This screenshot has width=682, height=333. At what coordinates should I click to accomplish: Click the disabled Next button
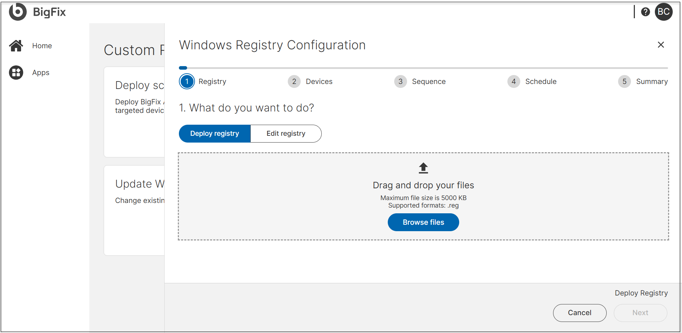[x=640, y=313]
